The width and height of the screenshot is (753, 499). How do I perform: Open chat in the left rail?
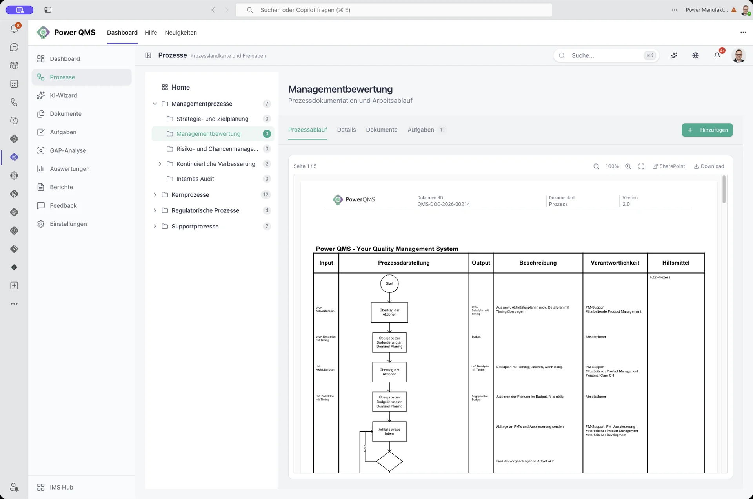pos(14,47)
